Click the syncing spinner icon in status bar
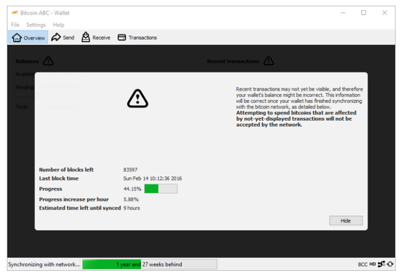 [390, 264]
